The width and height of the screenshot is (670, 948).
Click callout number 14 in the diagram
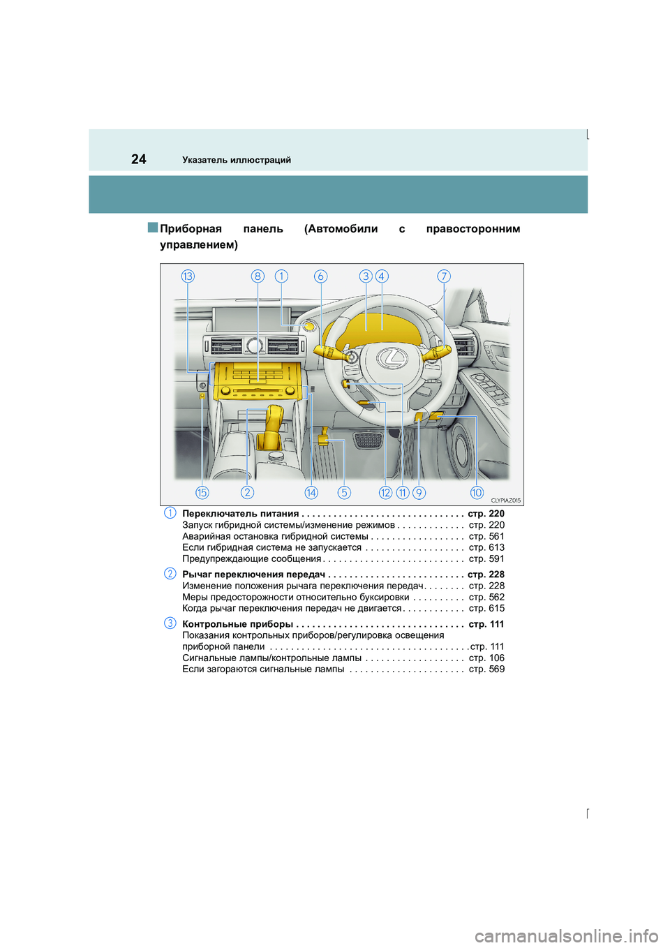point(311,493)
